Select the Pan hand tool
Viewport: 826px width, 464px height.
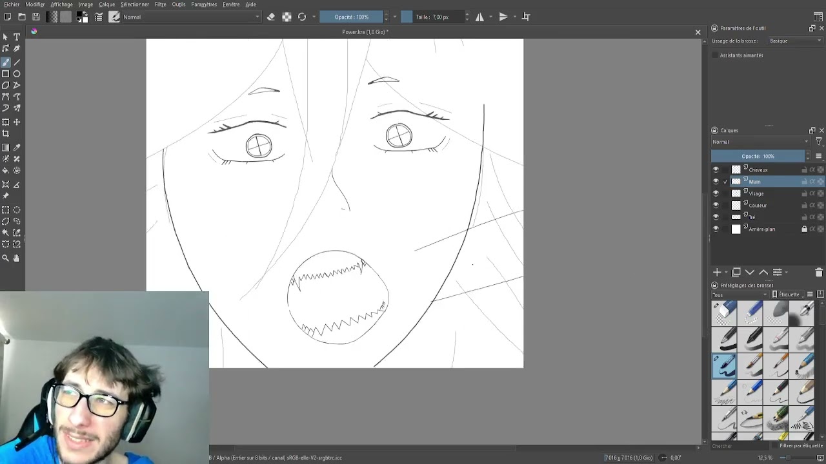[x=17, y=258]
